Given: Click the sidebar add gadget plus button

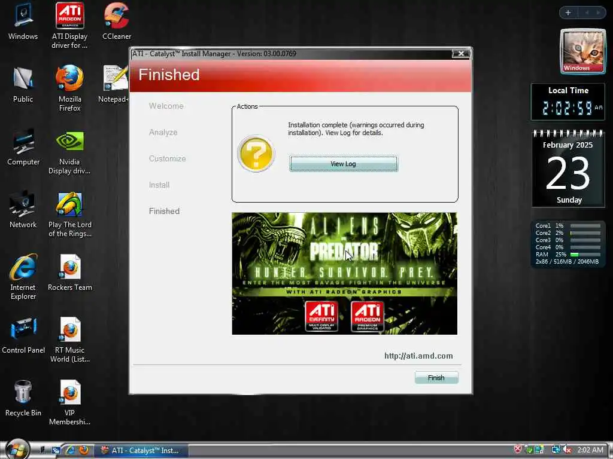Looking at the screenshot, I should tap(568, 13).
